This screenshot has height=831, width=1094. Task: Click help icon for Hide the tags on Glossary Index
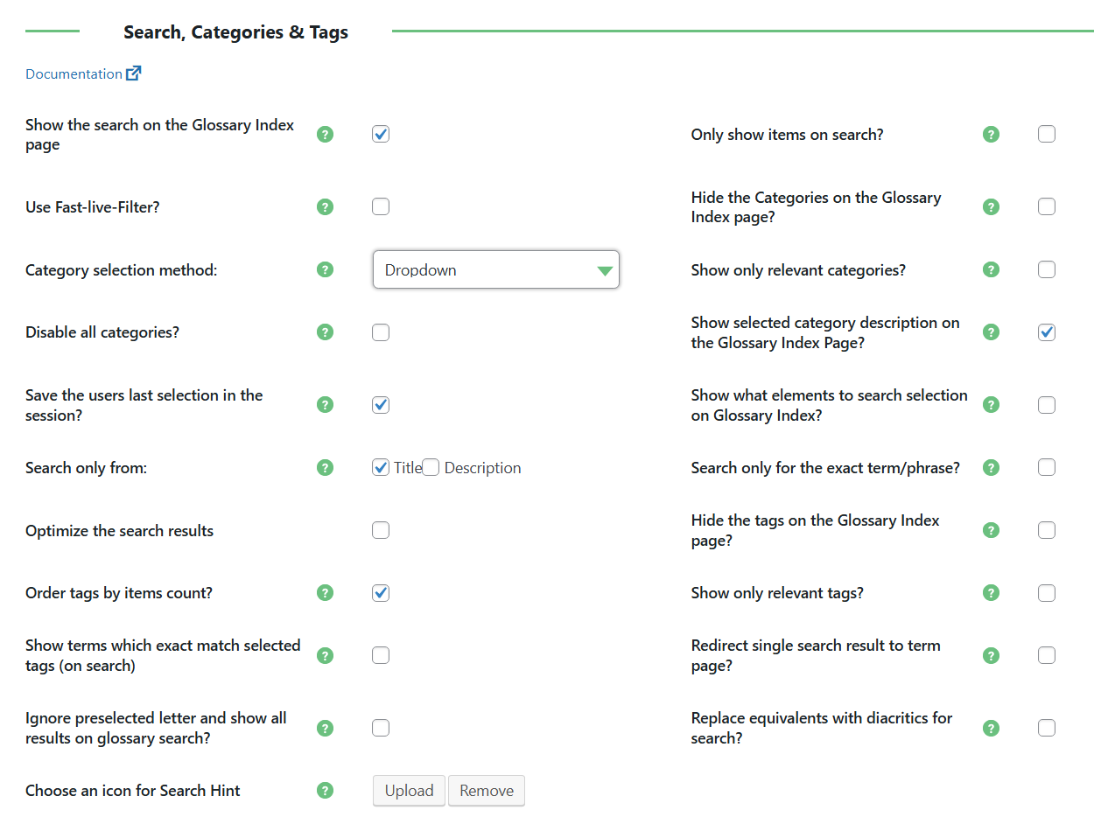click(991, 530)
